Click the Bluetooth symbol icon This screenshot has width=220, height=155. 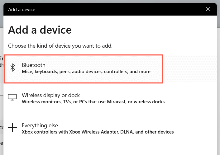pos(12,68)
